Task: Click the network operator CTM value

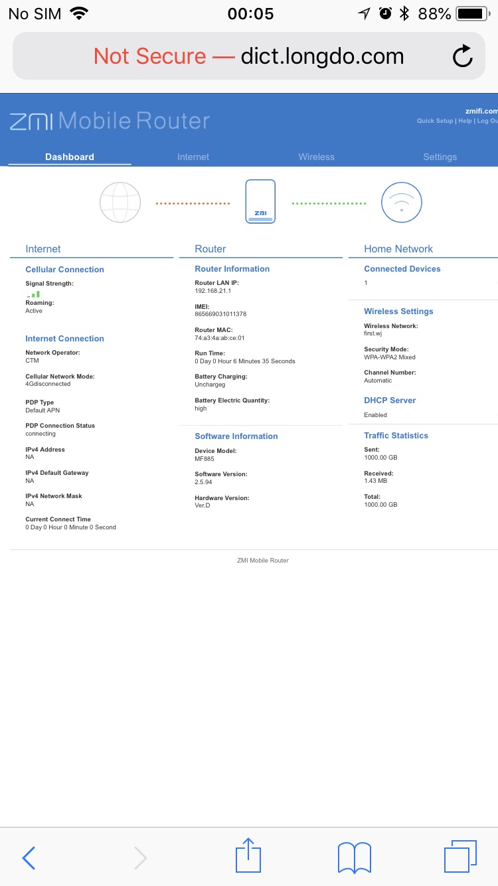Action: (32, 361)
